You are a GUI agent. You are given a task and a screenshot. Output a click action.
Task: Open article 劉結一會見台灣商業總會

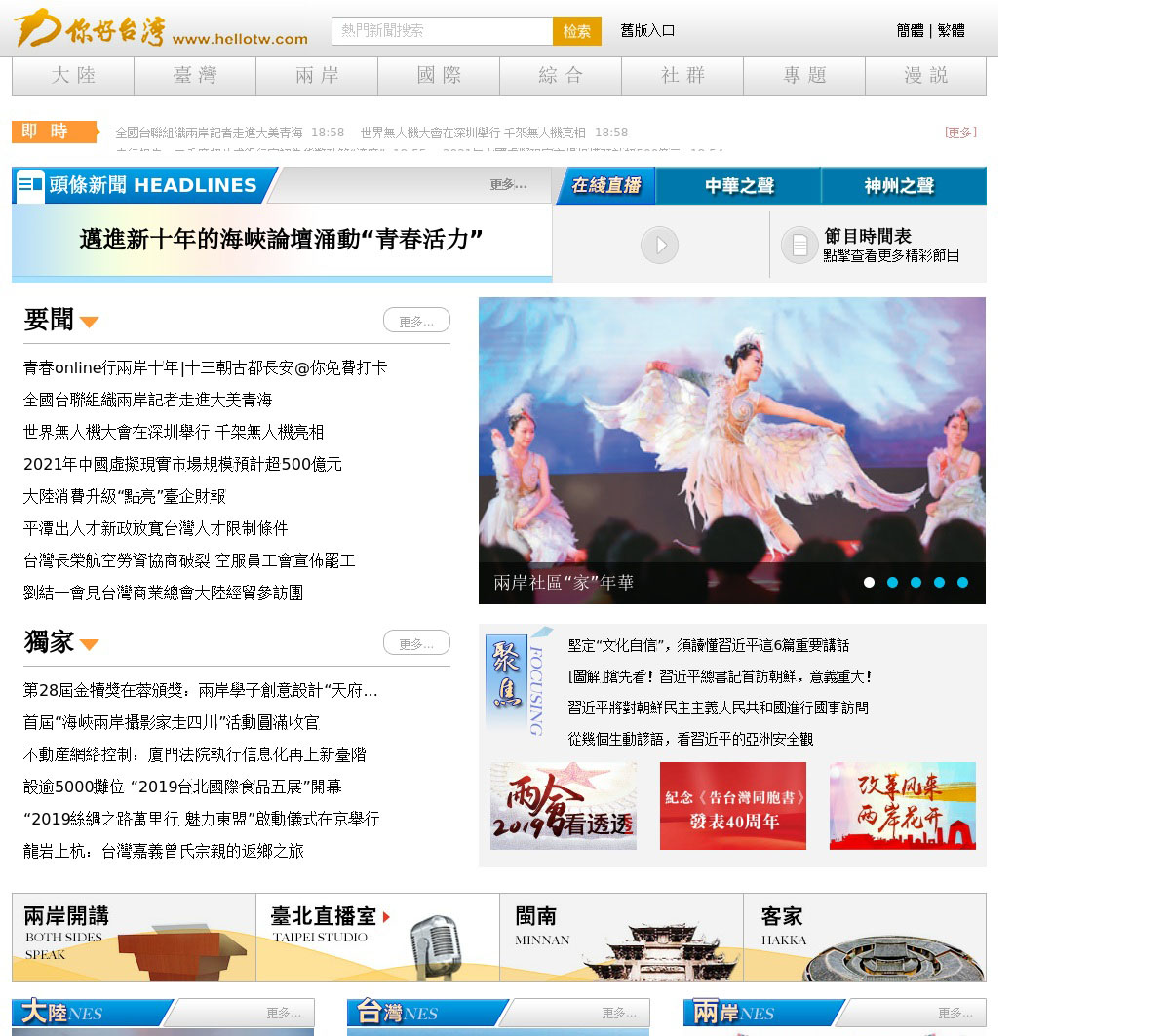click(x=163, y=594)
